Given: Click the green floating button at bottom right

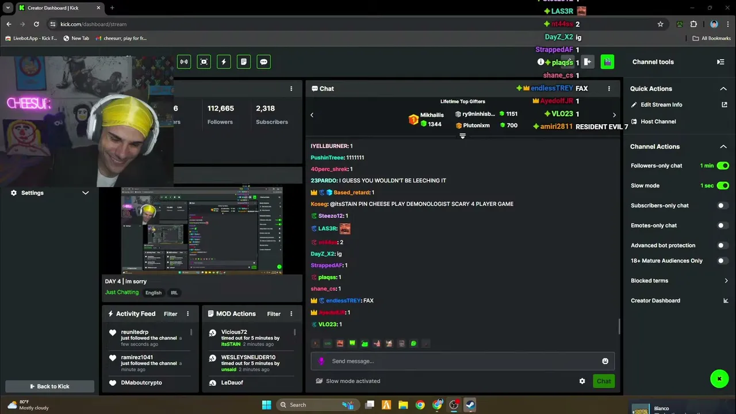Looking at the screenshot, I should point(719,378).
